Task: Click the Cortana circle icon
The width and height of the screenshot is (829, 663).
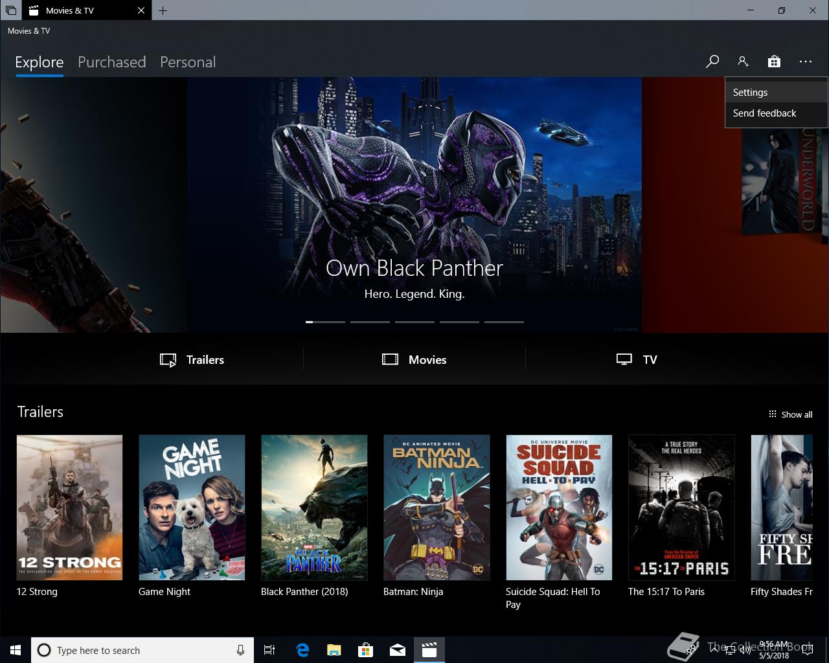Action: point(44,650)
